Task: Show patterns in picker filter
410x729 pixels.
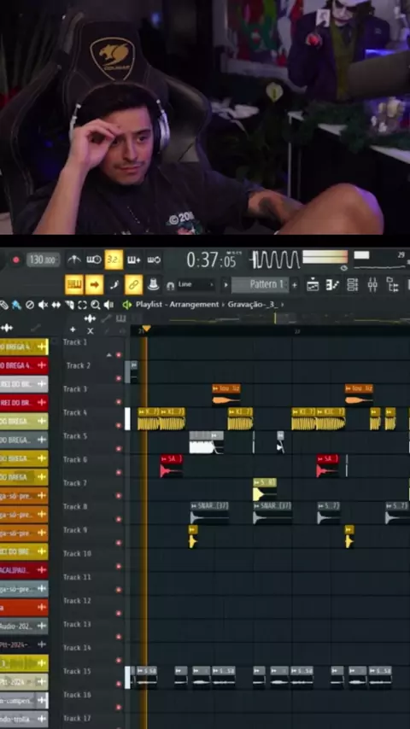Action: point(121,318)
